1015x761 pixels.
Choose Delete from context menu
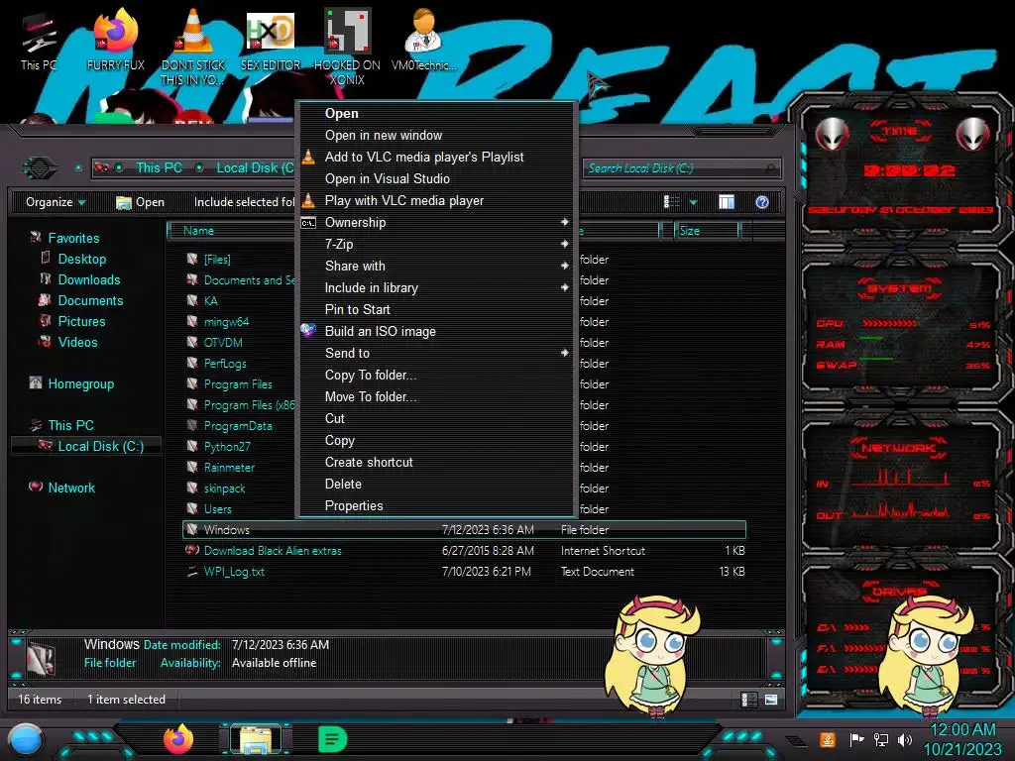point(437,484)
